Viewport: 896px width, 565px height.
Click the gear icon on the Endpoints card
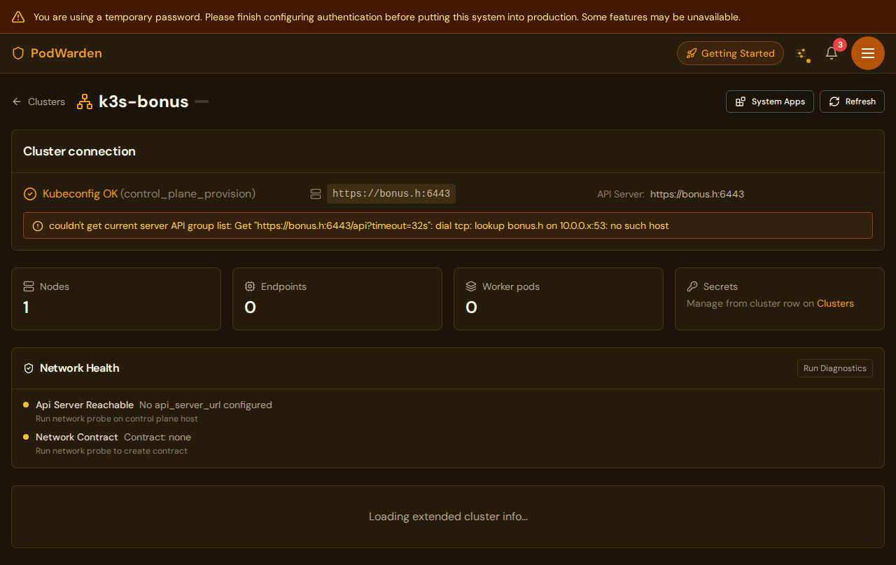click(250, 286)
